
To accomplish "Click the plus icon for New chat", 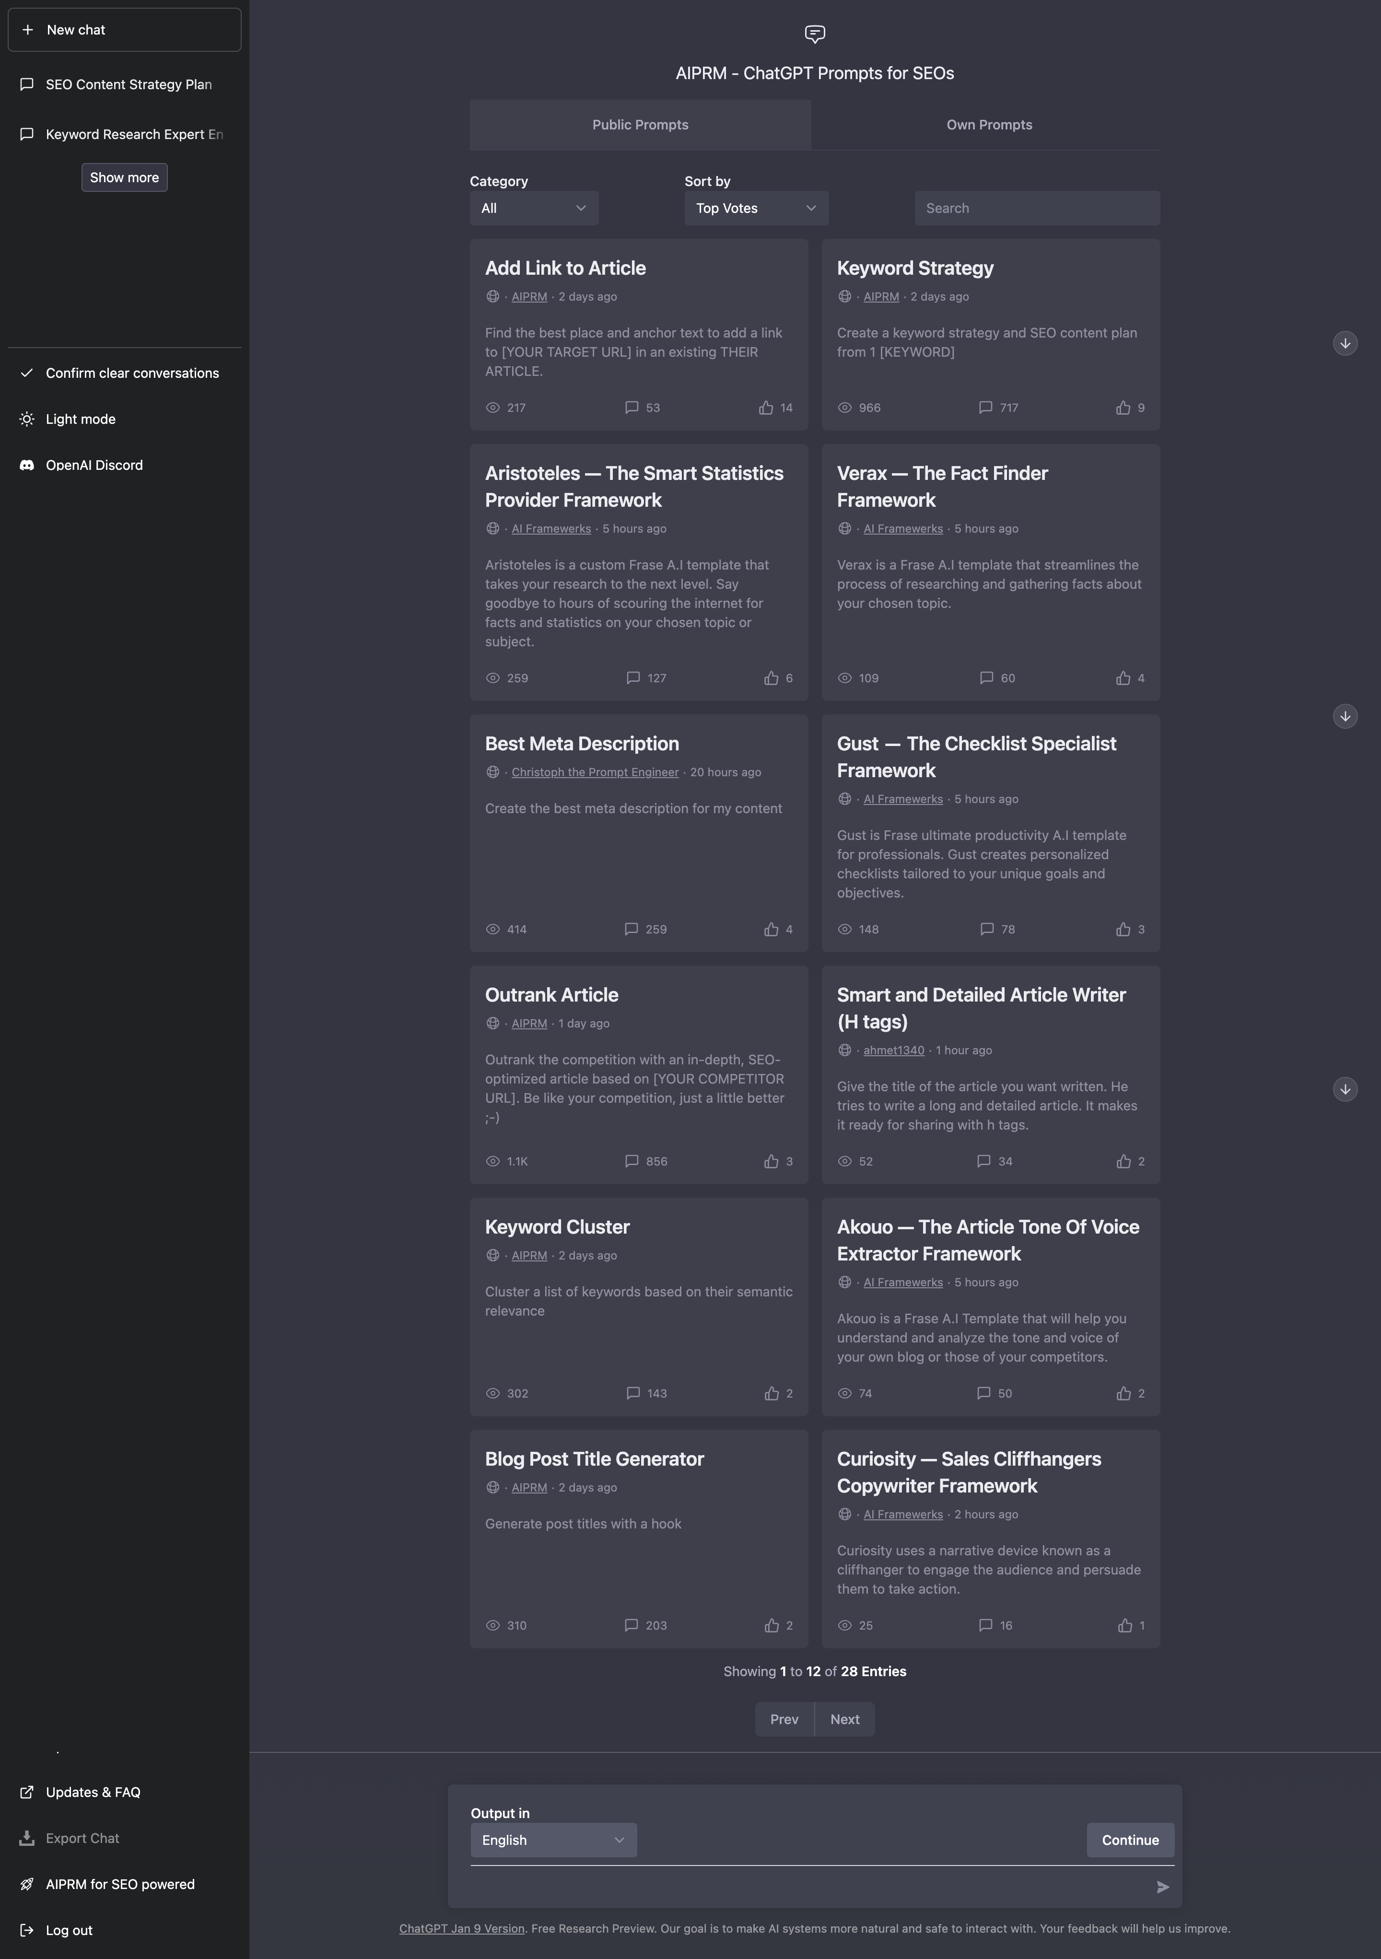I will (x=28, y=30).
